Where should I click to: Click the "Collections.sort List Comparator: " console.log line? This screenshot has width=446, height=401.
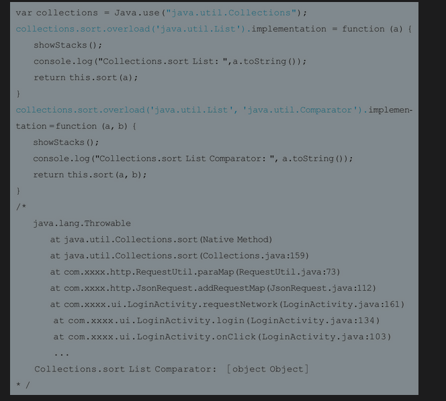192,159
